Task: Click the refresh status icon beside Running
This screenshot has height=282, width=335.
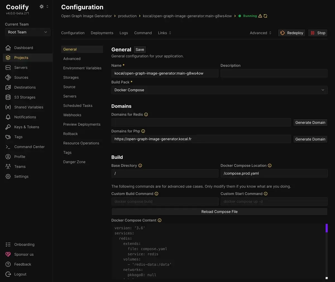Action: pyautogui.click(x=265, y=16)
